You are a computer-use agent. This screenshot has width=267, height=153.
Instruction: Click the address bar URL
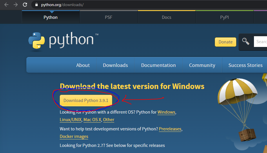click(x=62, y=5)
